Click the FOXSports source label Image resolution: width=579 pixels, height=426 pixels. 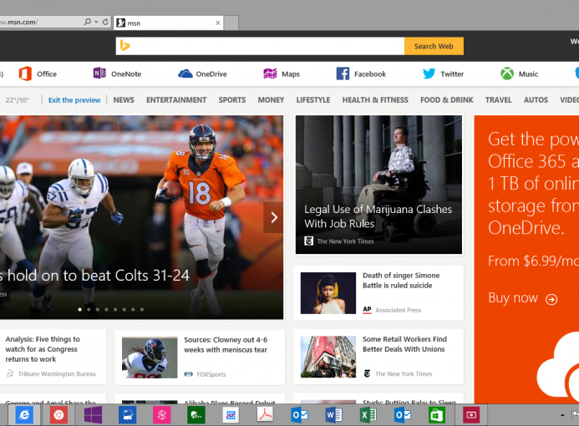pyautogui.click(x=211, y=374)
